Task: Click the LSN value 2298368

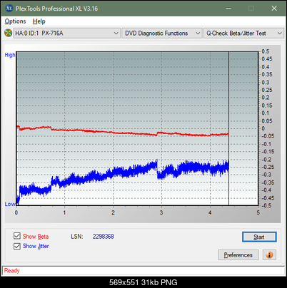Action: 104,237
